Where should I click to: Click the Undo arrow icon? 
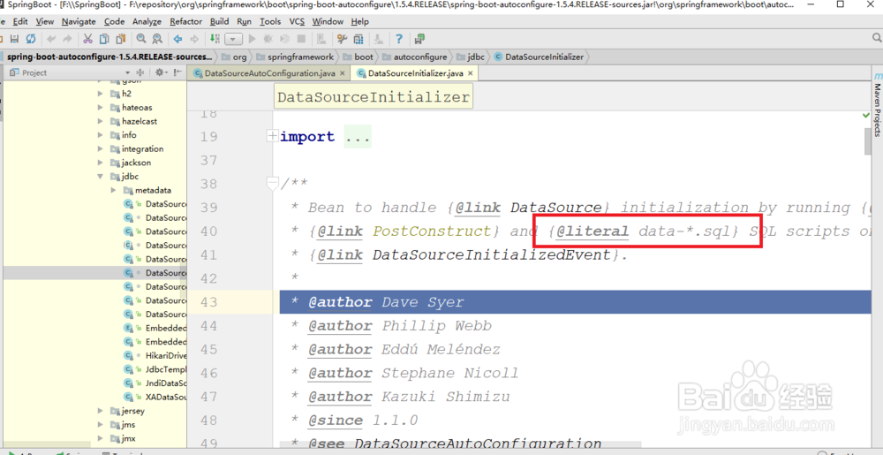point(52,39)
